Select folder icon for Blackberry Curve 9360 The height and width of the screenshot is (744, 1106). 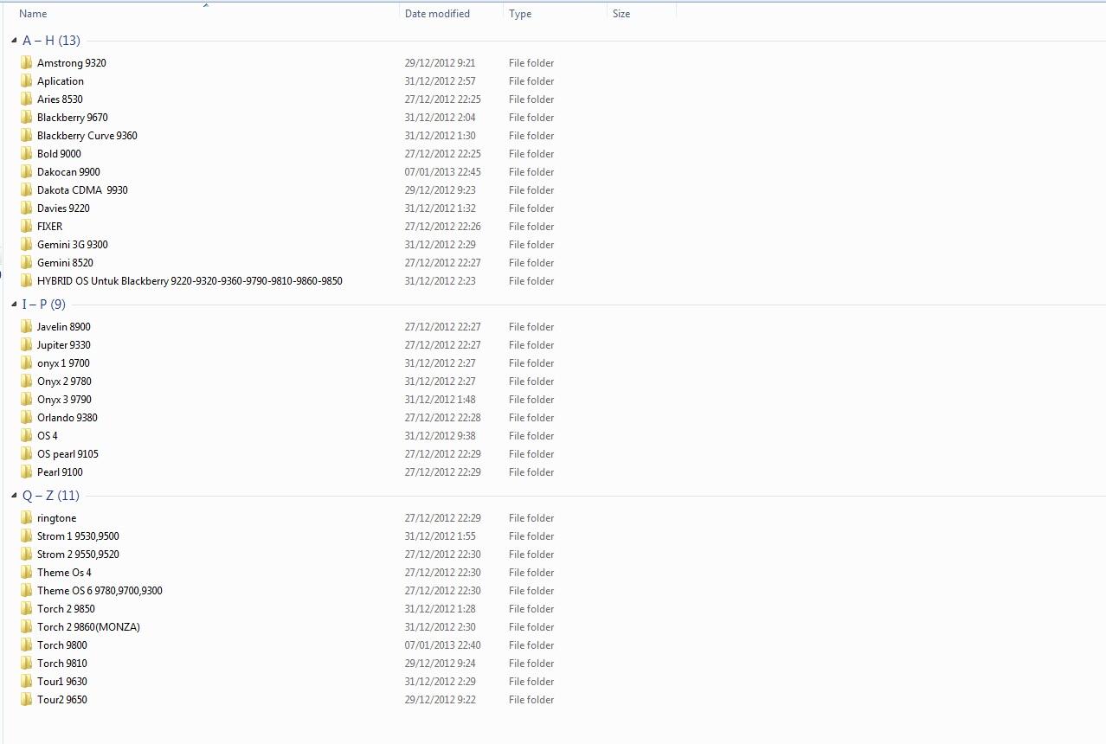[x=26, y=136]
